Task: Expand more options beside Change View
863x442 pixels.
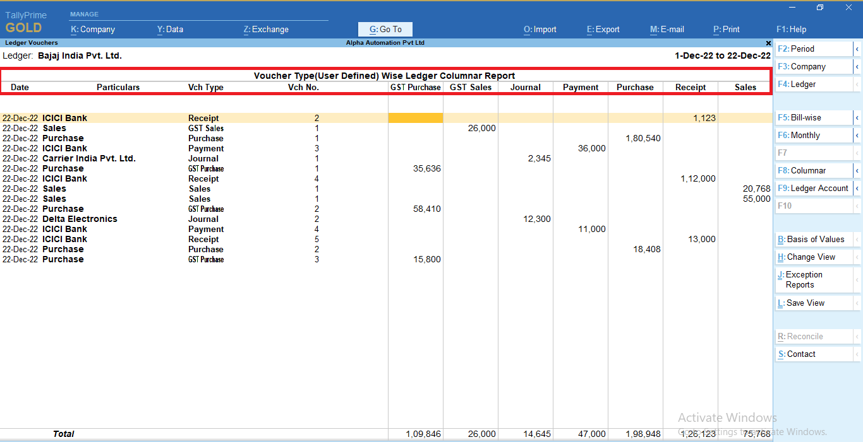Action: tap(857, 257)
